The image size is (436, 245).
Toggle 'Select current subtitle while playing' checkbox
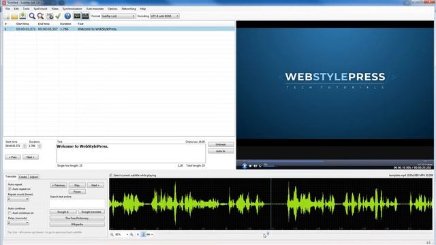tap(110, 176)
